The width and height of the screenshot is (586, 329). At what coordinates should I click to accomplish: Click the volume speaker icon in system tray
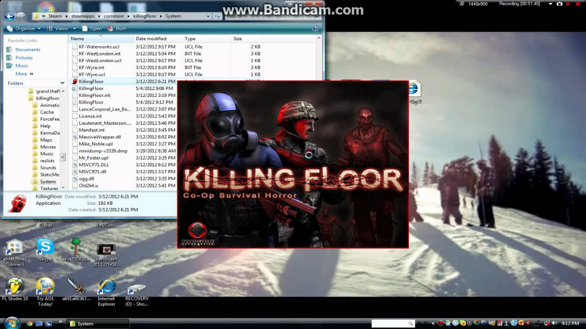(555, 324)
